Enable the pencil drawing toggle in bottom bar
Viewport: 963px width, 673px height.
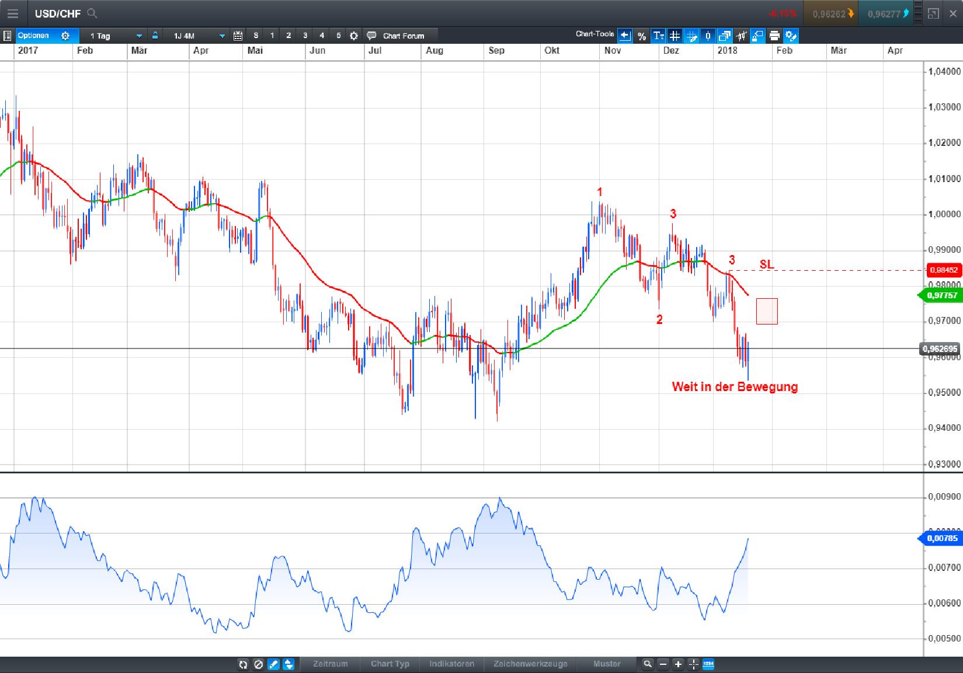[x=272, y=664]
